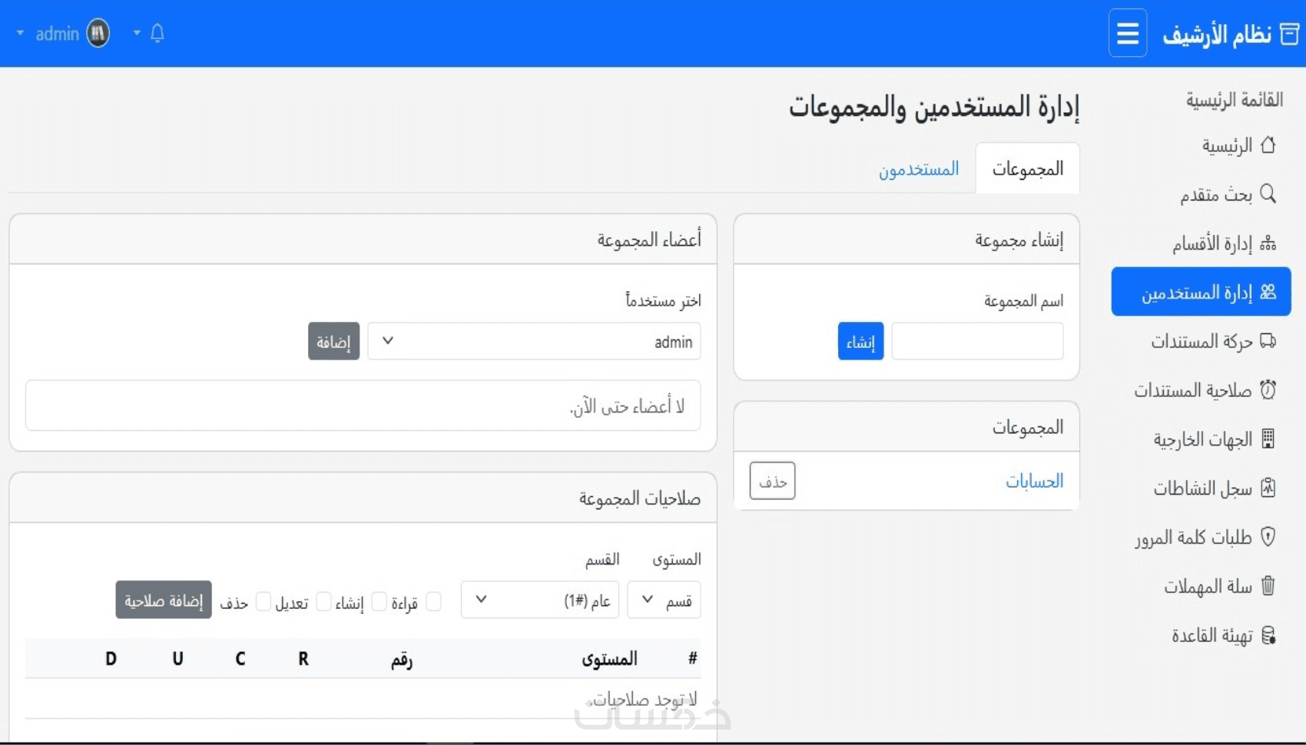
Task: Click the admin username in the top bar
Action: [58, 33]
